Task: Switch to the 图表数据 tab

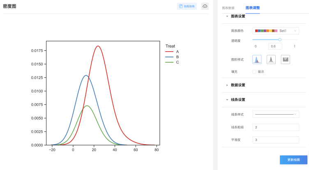Action: (228, 8)
